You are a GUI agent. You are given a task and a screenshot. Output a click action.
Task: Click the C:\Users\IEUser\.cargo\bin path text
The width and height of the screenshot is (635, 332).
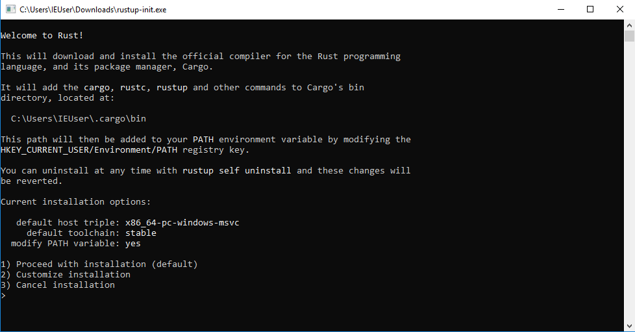[x=79, y=119]
